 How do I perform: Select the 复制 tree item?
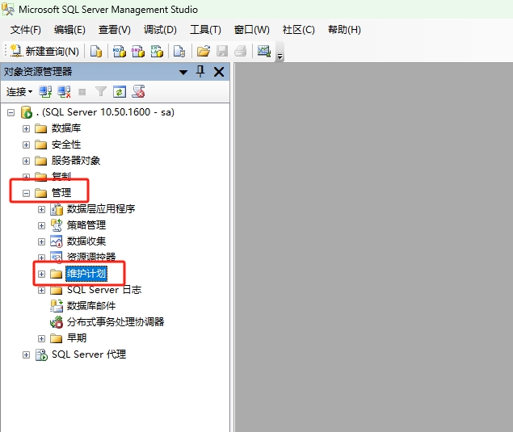(x=61, y=176)
